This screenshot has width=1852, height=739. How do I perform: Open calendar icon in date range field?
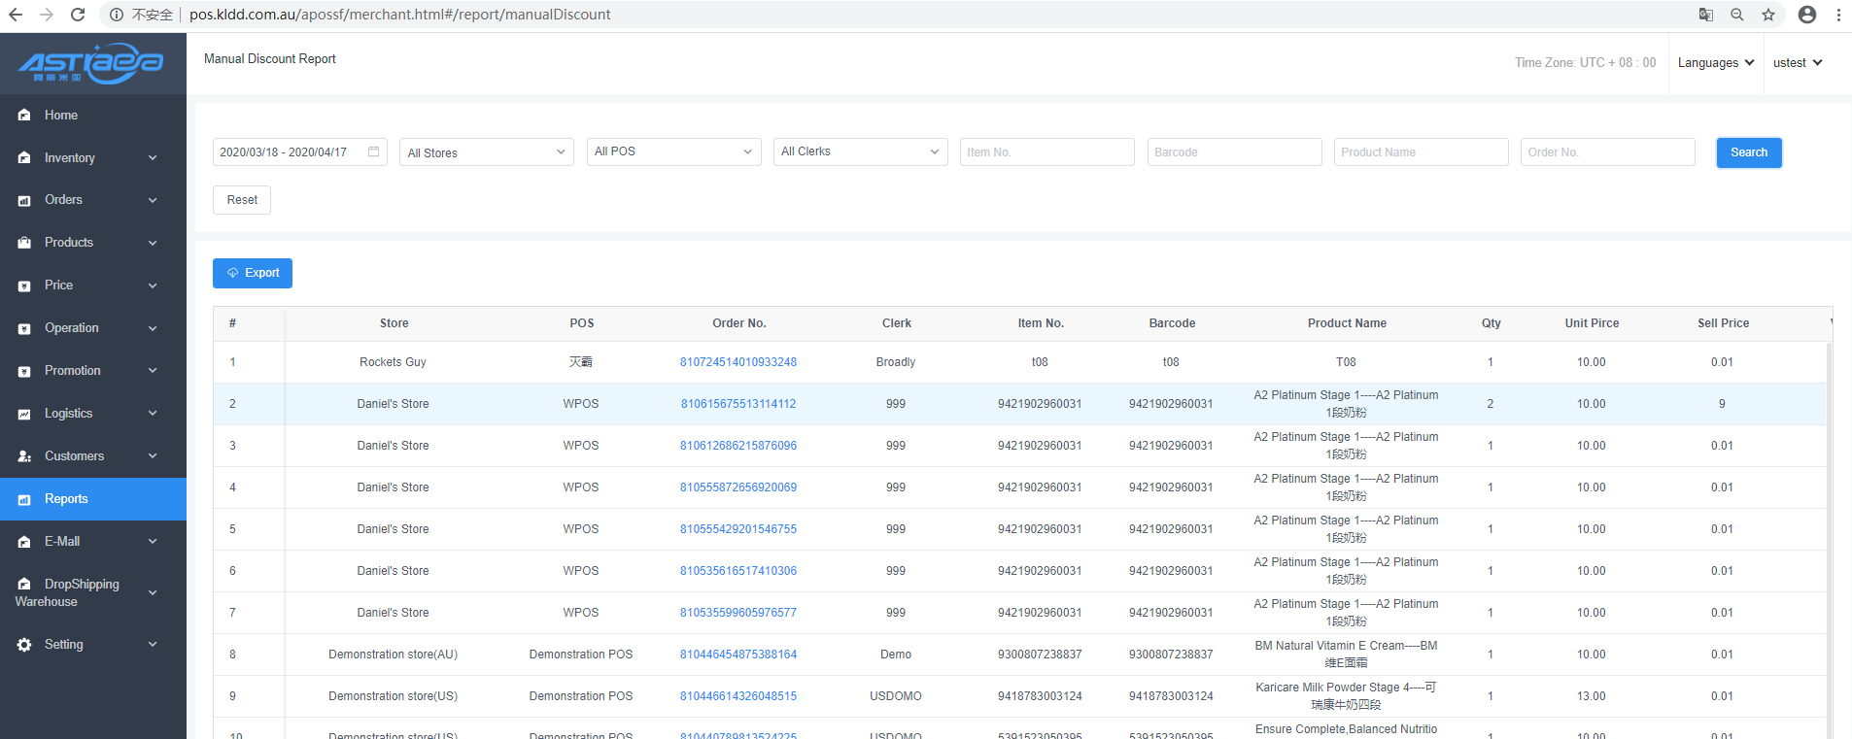point(374,151)
